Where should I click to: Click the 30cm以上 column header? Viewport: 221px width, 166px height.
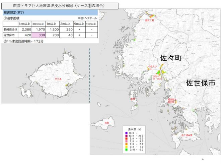(x=38, y=24)
